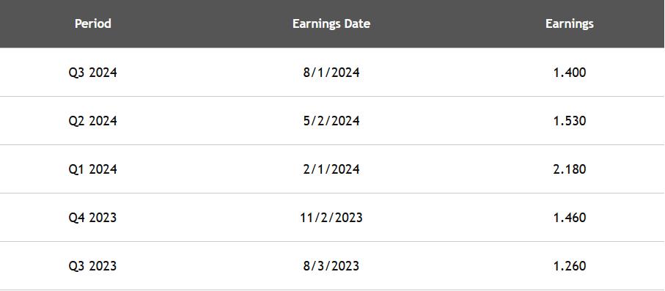Screen dimensions: 665x291
Task: Select the Q2 2024 period cell
Action: click(x=93, y=121)
